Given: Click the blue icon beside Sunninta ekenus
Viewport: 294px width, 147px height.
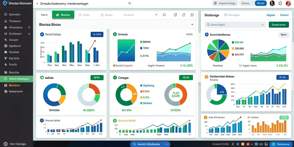Looking at the screenshot, I should click(207, 34).
